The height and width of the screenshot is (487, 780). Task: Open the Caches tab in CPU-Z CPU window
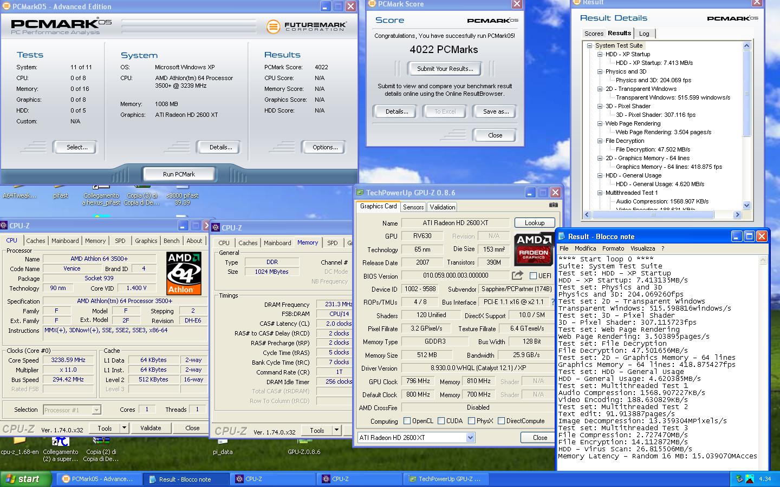click(x=36, y=241)
